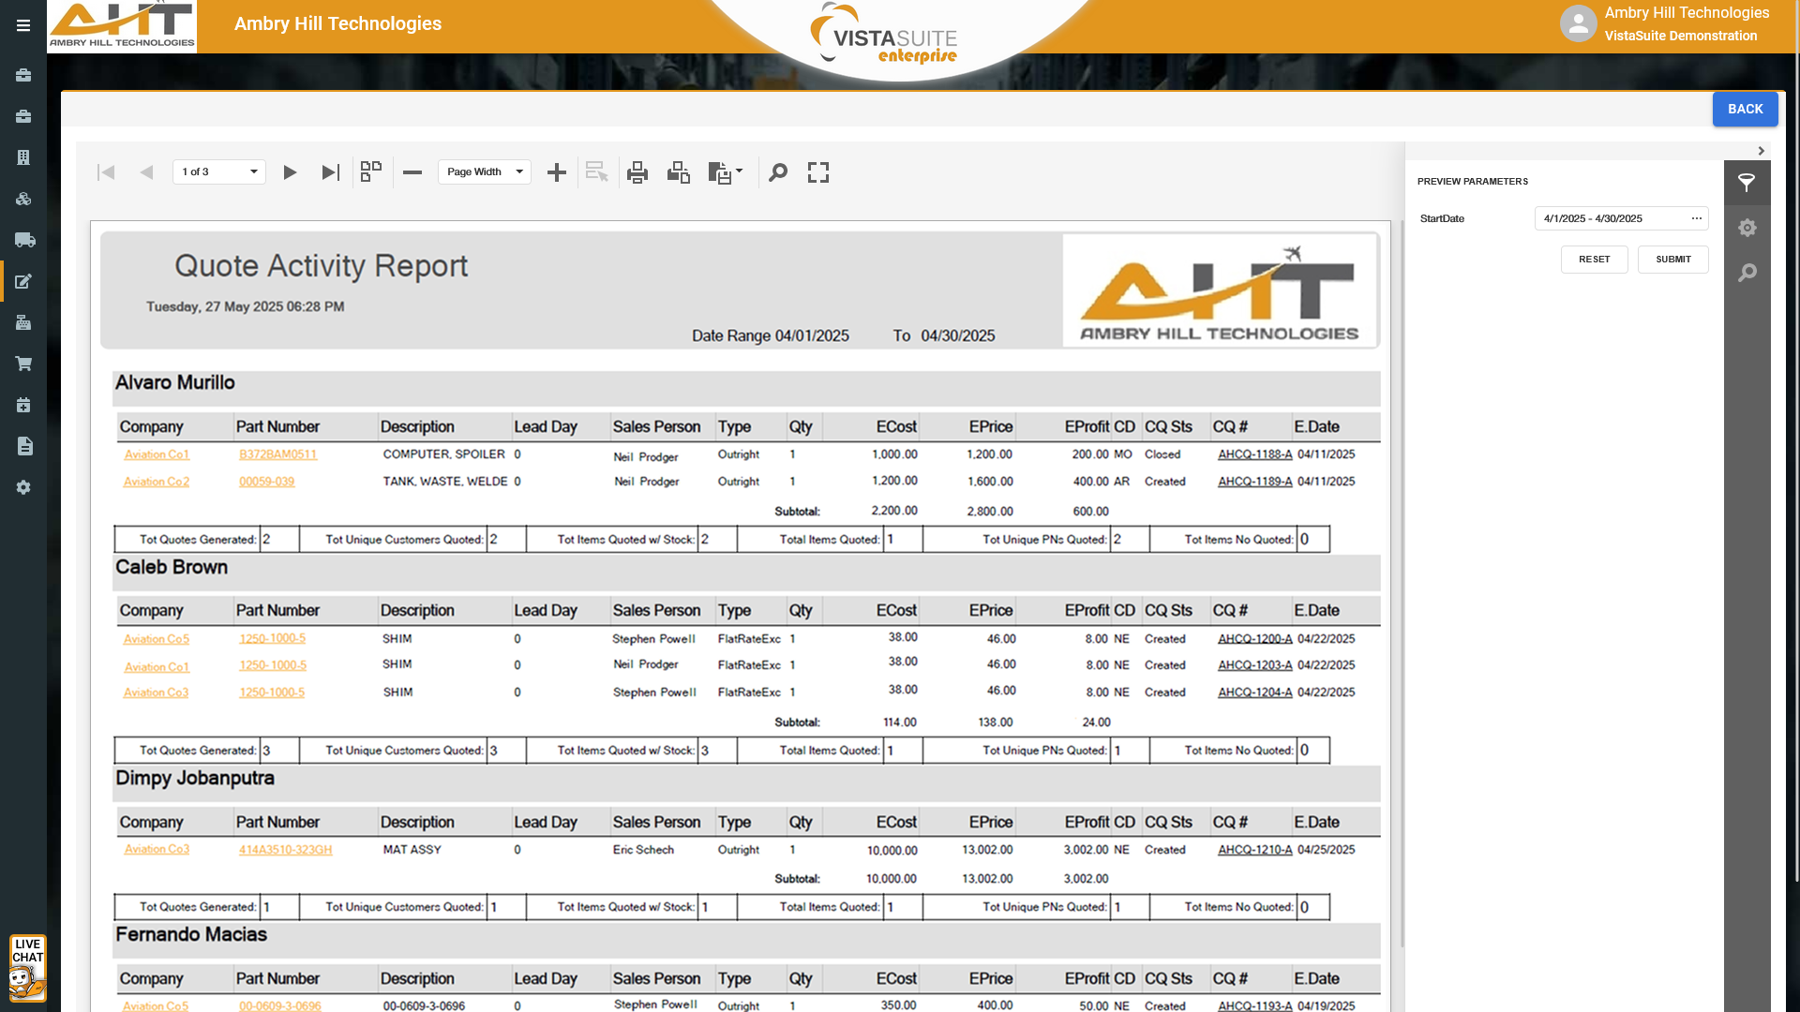Toggle full screen report view

[818, 172]
